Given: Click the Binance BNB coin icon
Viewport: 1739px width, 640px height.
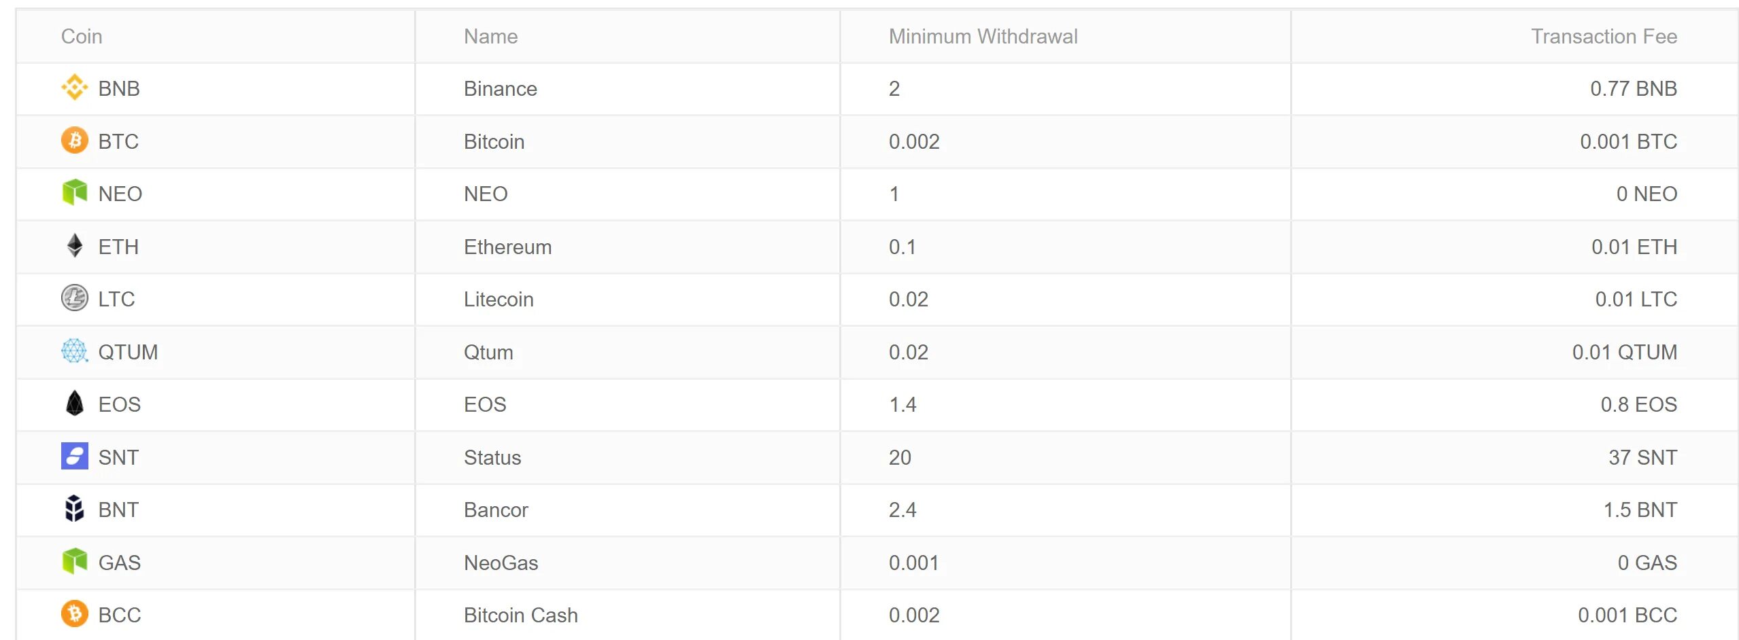Looking at the screenshot, I should 74,88.
